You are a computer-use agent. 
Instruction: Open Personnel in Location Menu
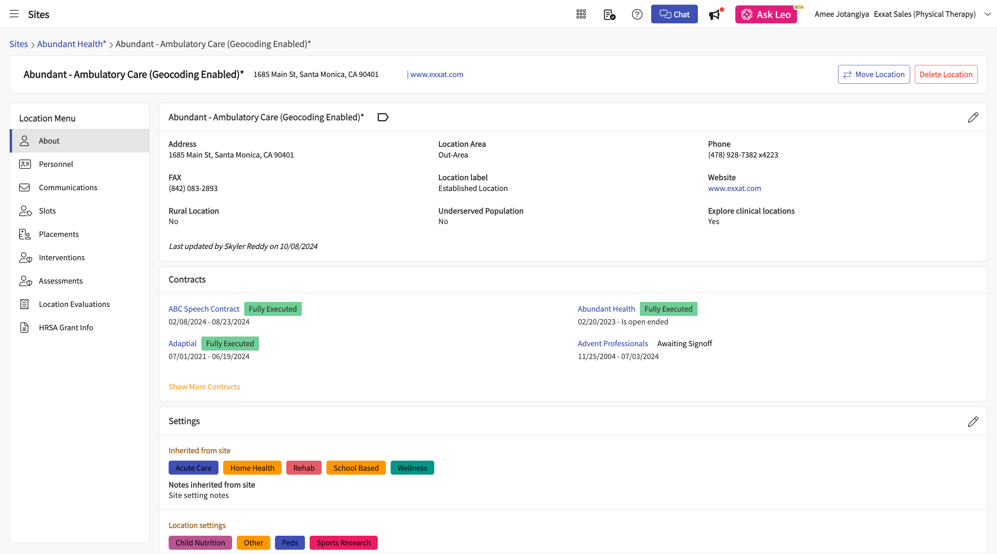56,164
